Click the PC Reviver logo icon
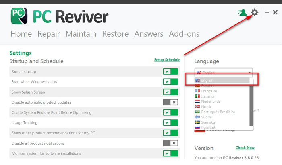The height and width of the screenshot is (165, 282). (19, 16)
